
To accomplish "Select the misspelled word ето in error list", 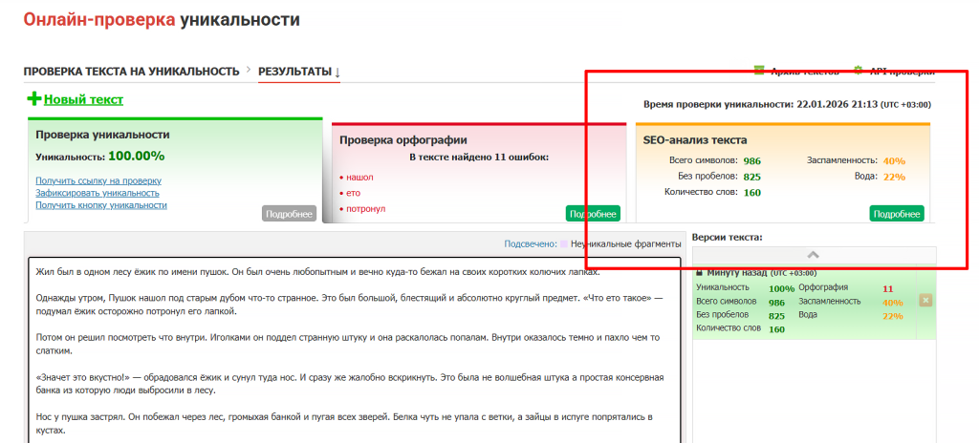I will pos(353,193).
